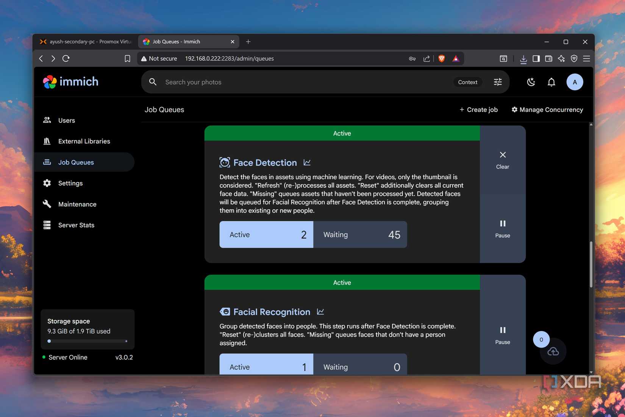The width and height of the screenshot is (625, 417).
Task: Close the Job Queues browser tab
Action: [233, 42]
